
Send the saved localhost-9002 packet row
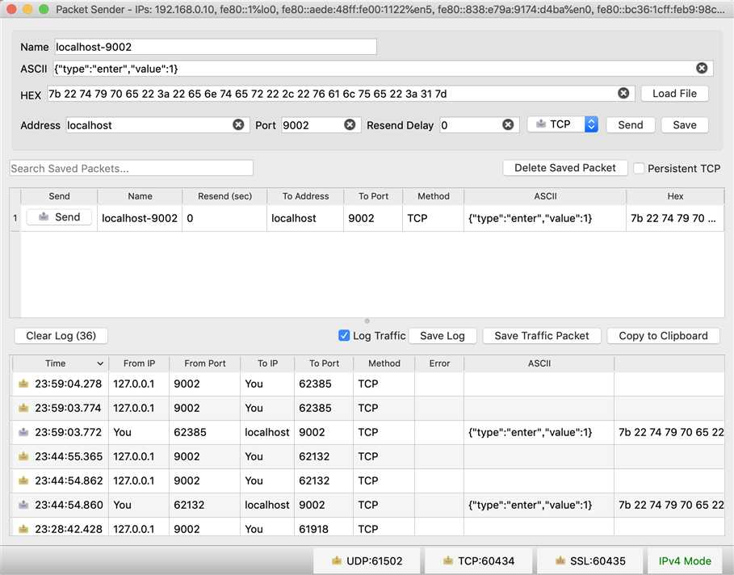59,217
